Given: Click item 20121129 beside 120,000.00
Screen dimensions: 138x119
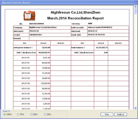Looking at the screenshot, I should 26,83.
